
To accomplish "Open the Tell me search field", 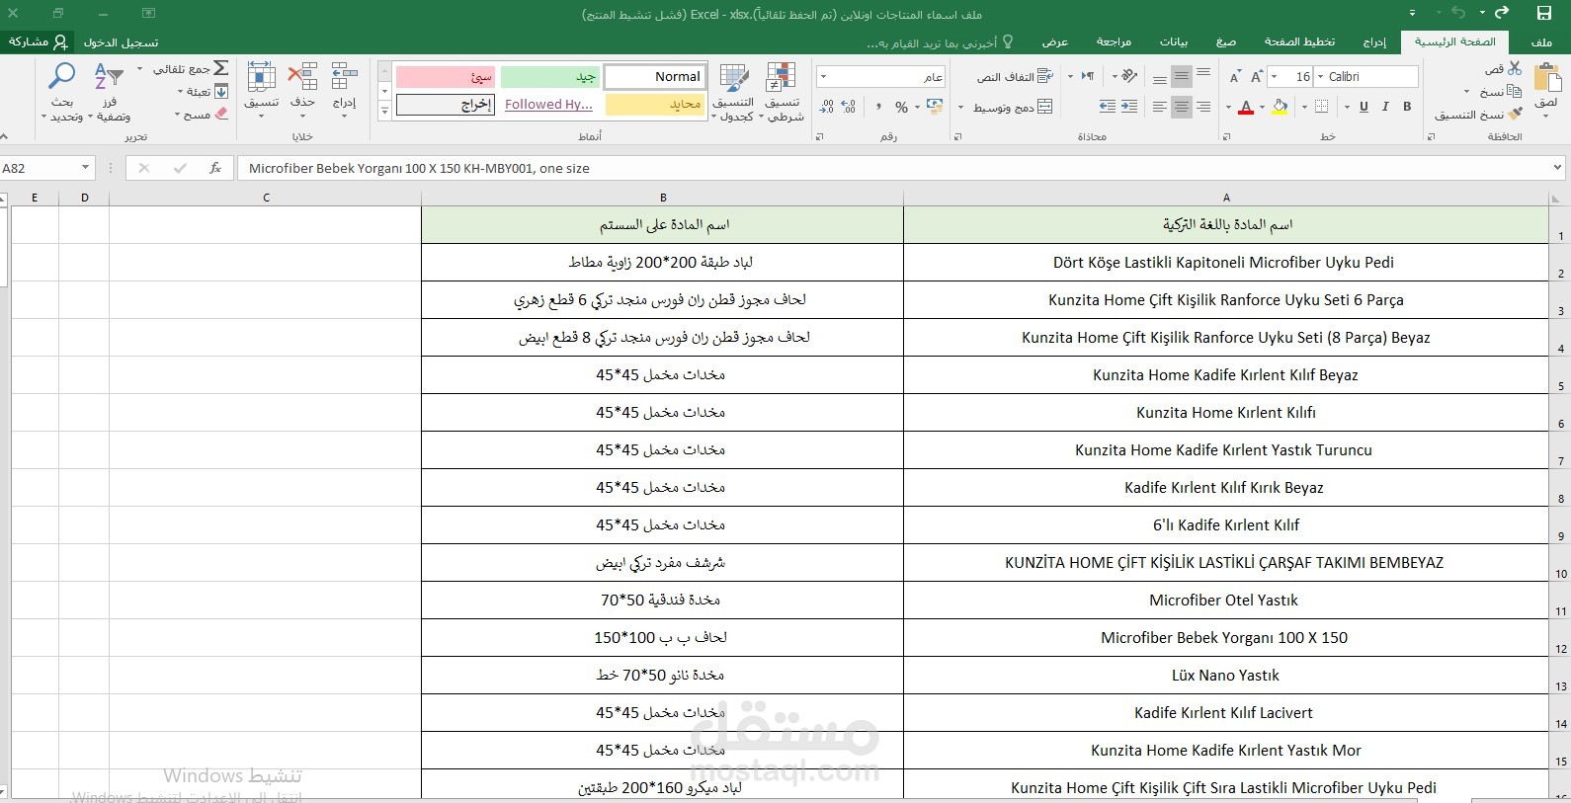I will pyautogui.click(x=940, y=42).
